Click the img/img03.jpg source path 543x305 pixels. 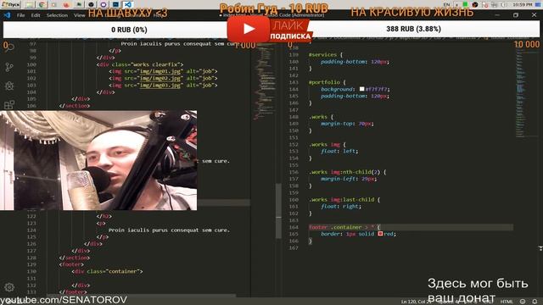(x=160, y=85)
